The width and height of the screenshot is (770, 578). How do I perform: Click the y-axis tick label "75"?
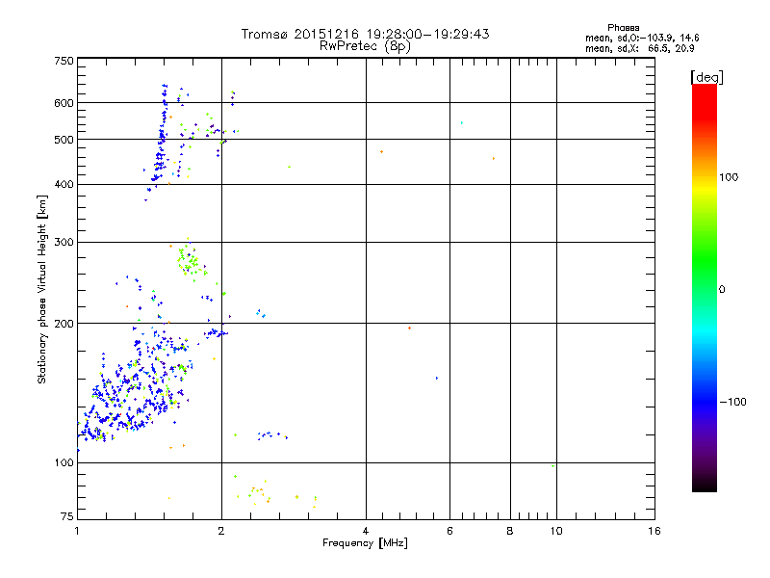click(67, 516)
